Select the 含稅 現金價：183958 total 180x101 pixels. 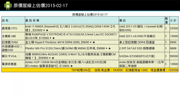tap(108, 70)
